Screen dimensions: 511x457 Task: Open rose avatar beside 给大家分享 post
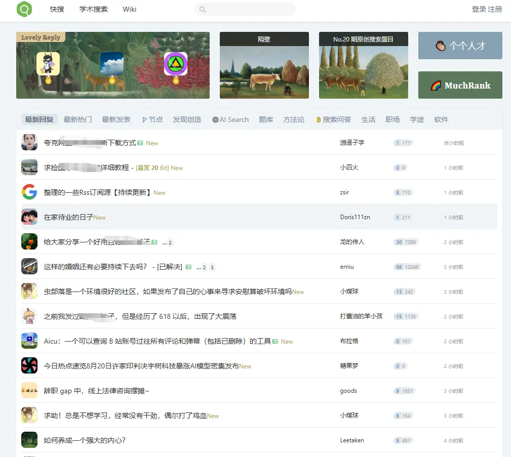point(29,241)
